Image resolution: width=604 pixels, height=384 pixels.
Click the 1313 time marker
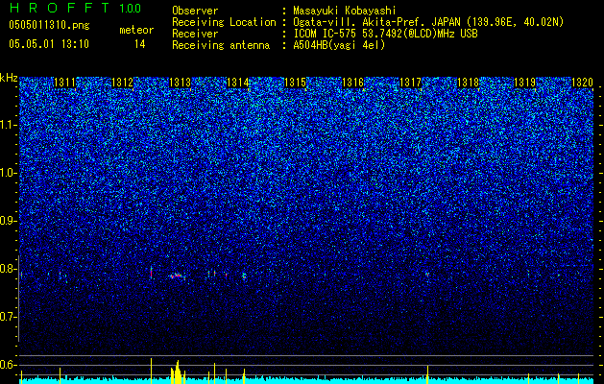pos(180,83)
